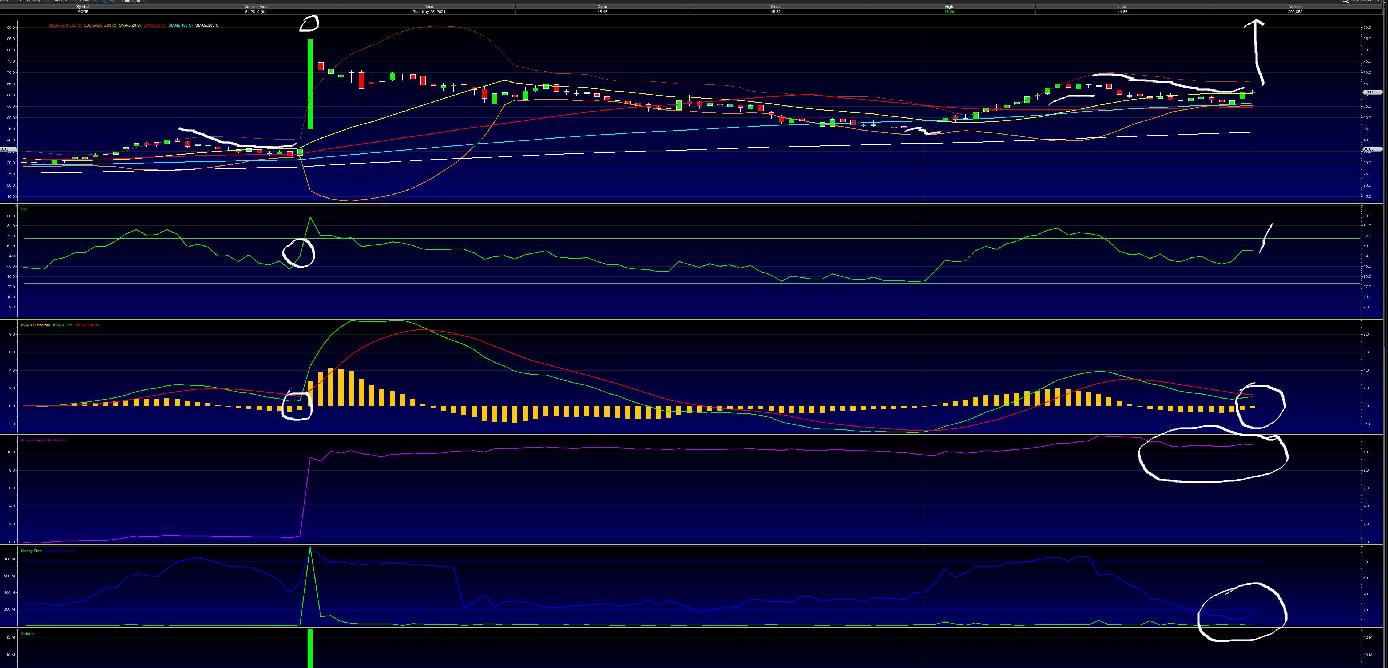The image size is (1388, 668).
Task: Click the tall green volume bar
Action: pos(310,649)
